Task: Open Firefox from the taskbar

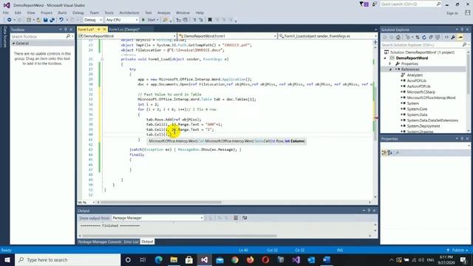Action: (250, 259)
